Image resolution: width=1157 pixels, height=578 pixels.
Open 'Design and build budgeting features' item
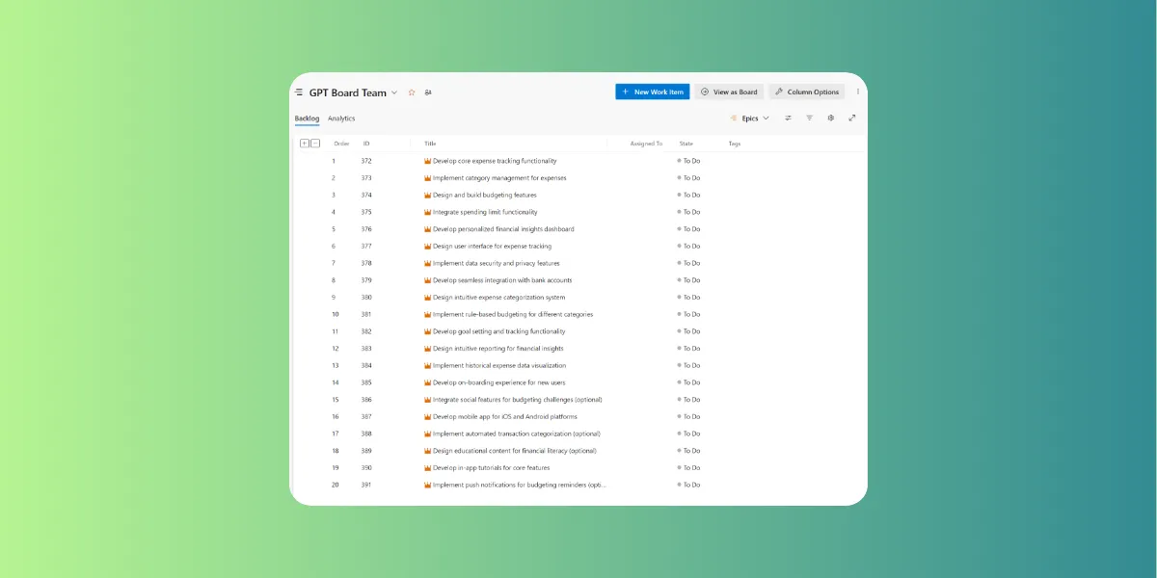pyautogui.click(x=485, y=195)
